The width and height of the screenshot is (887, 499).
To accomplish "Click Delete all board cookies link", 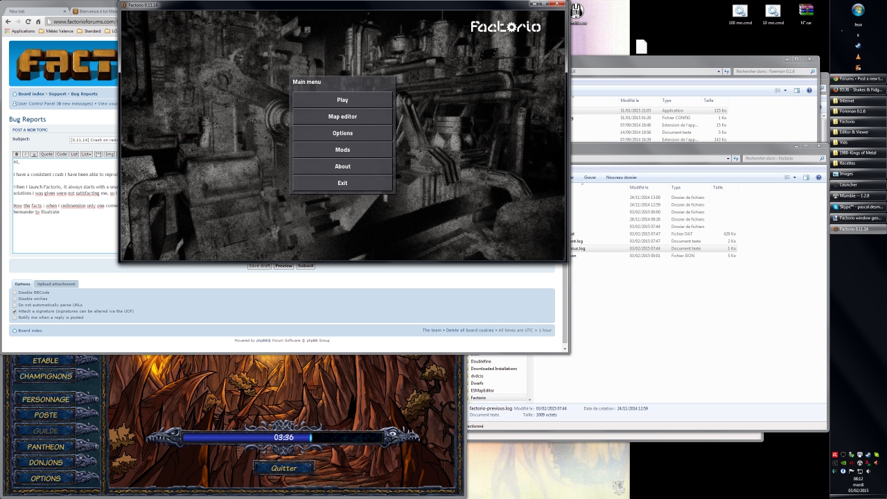I will pos(470,330).
